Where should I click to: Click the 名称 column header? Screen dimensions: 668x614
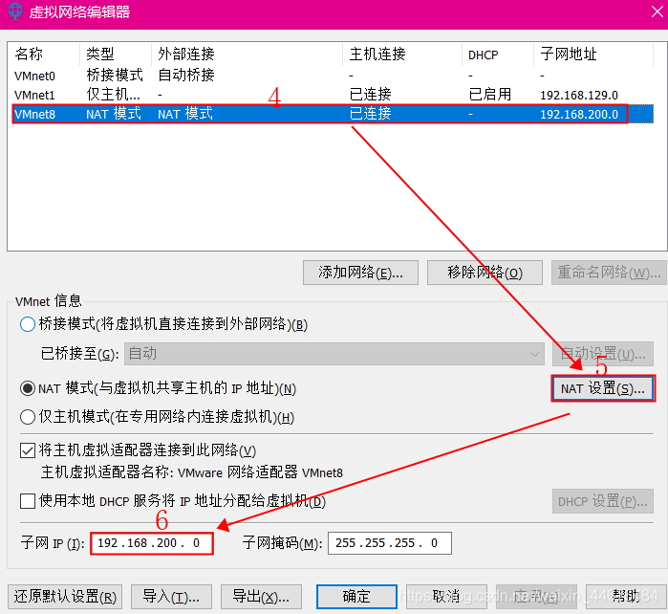click(x=44, y=55)
